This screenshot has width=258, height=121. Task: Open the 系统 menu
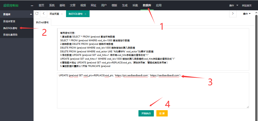52,5
